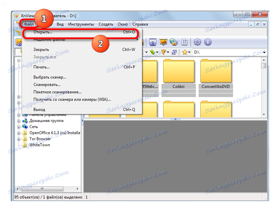Click the contact sheet page icon
Screen dimensions: 280x212
pos(184,42)
